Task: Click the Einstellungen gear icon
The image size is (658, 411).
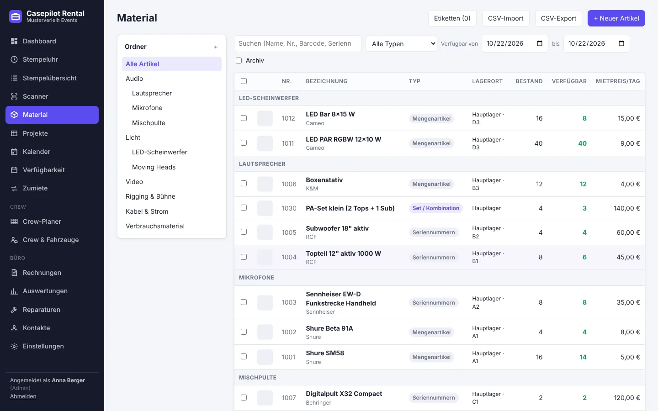Action: 14,346
